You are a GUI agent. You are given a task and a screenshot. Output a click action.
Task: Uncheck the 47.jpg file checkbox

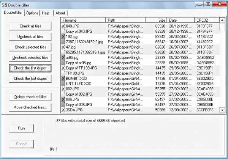pos(63,47)
